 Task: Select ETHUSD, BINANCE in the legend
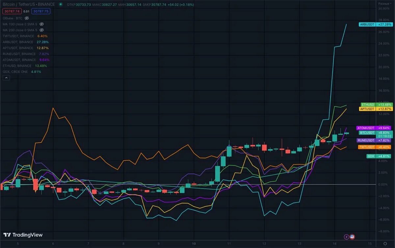pos(17,66)
